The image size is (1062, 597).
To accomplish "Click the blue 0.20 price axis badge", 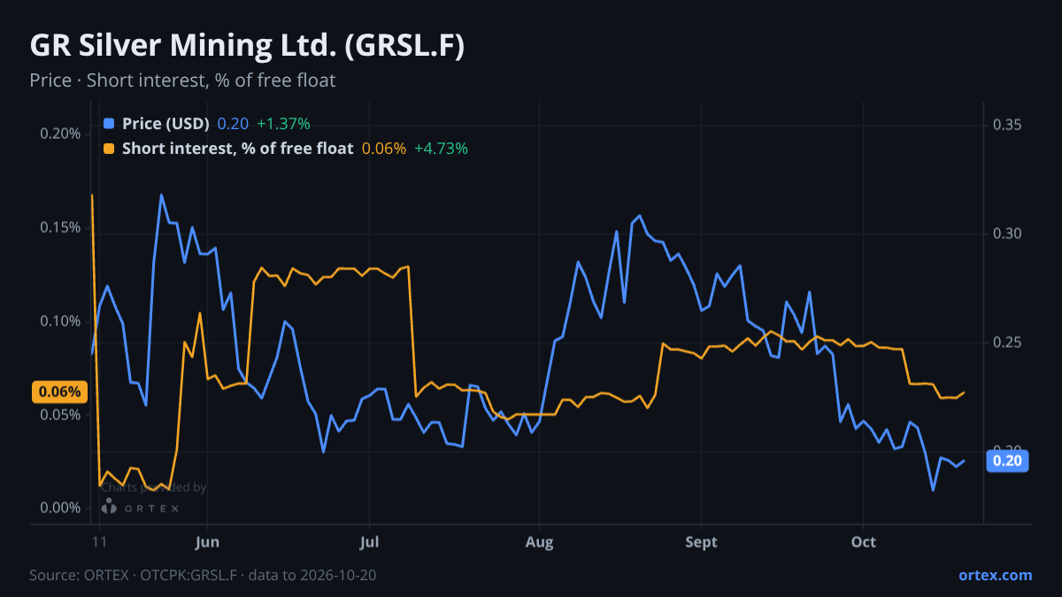I will pos(1007,460).
